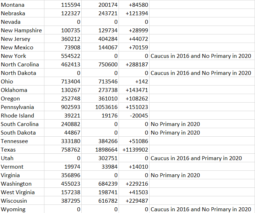Image resolution: width=255 pixels, height=213 pixels.
Task: Select the Utah 302751 cell
Action: tap(100, 158)
